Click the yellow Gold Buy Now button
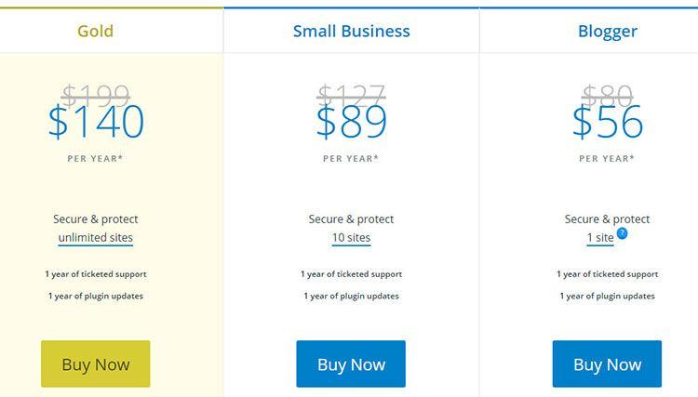The height and width of the screenshot is (397, 698). click(96, 364)
